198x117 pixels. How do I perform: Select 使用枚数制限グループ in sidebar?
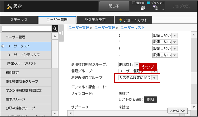[26, 82]
